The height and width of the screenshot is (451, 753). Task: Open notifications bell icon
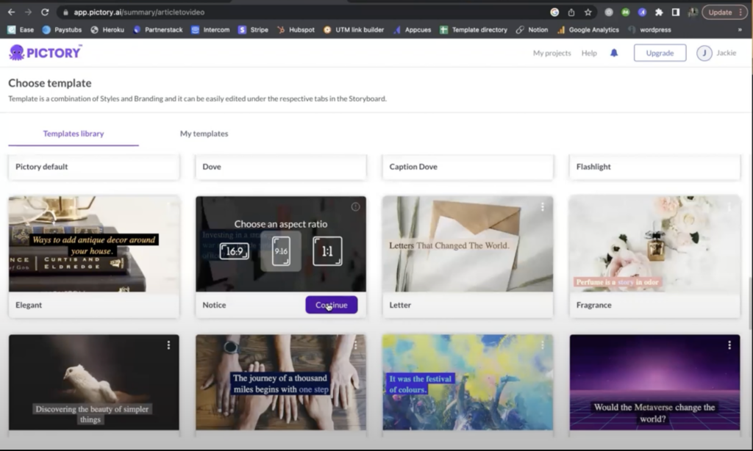pos(614,53)
